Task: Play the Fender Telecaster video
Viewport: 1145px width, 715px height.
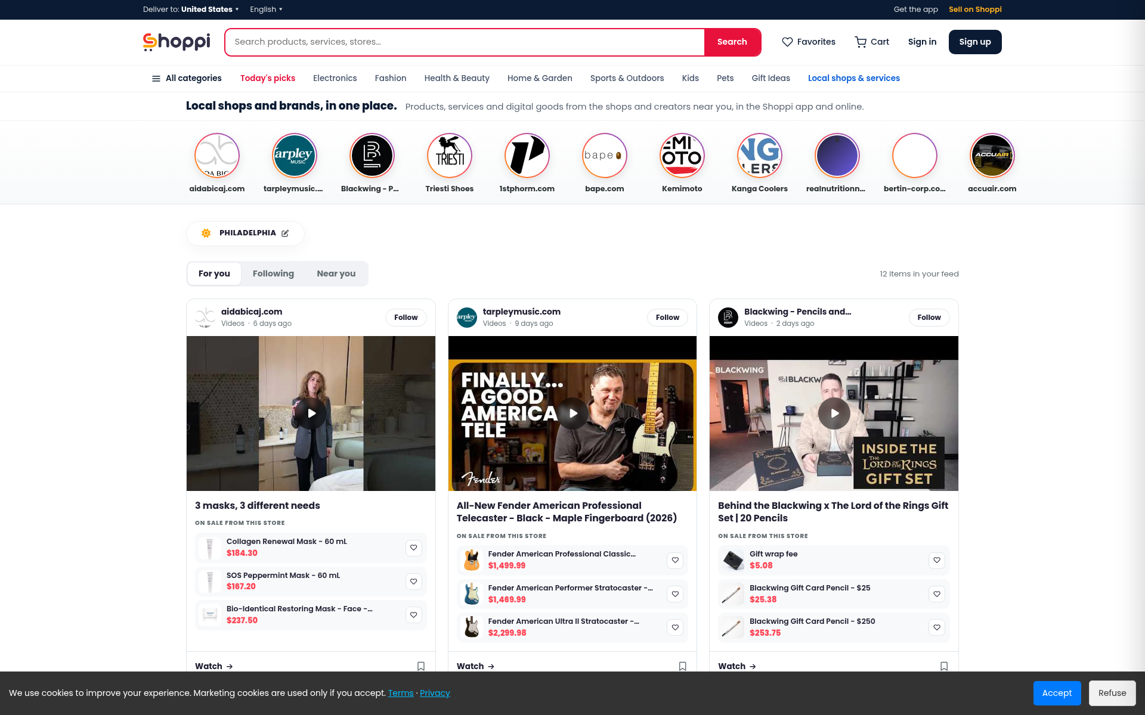Action: tap(572, 413)
